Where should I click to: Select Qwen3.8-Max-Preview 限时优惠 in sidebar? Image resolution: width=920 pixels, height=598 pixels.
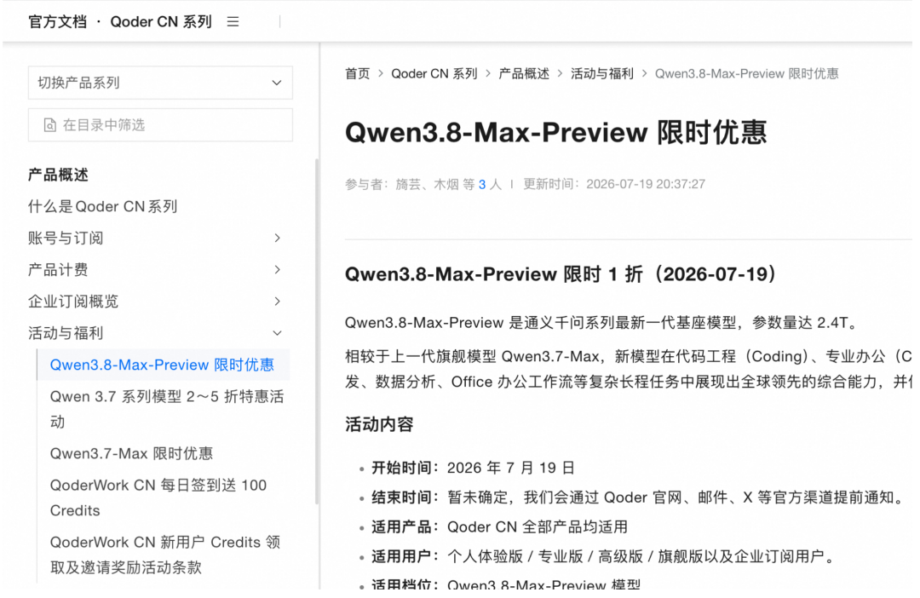point(162,365)
